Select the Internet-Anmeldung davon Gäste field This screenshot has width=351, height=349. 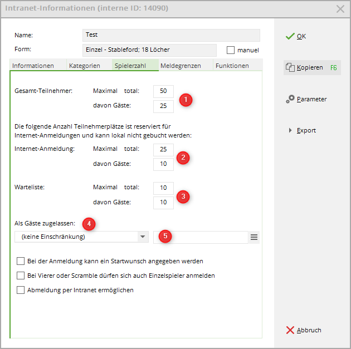click(163, 164)
